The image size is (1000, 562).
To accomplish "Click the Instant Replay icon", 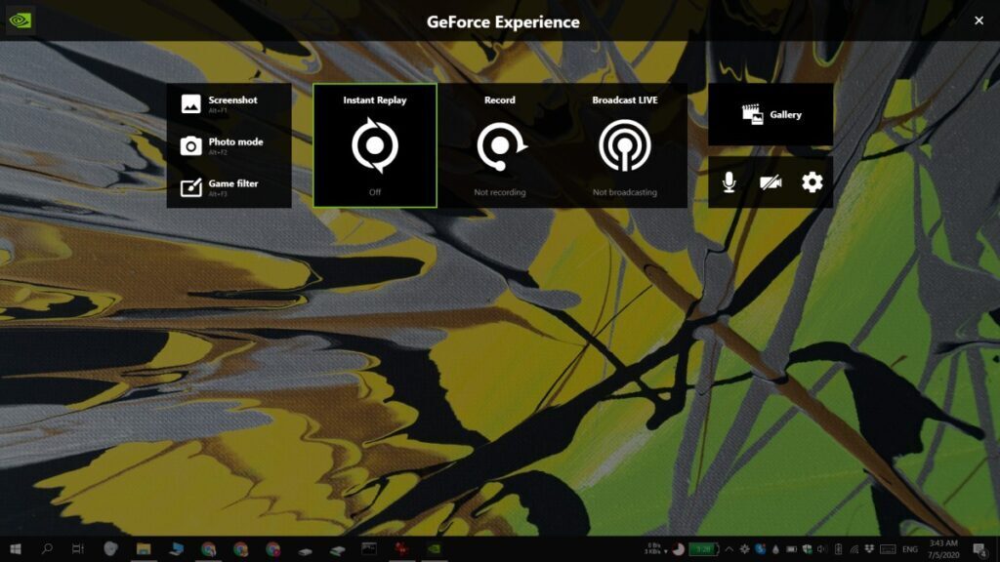I will (x=376, y=146).
